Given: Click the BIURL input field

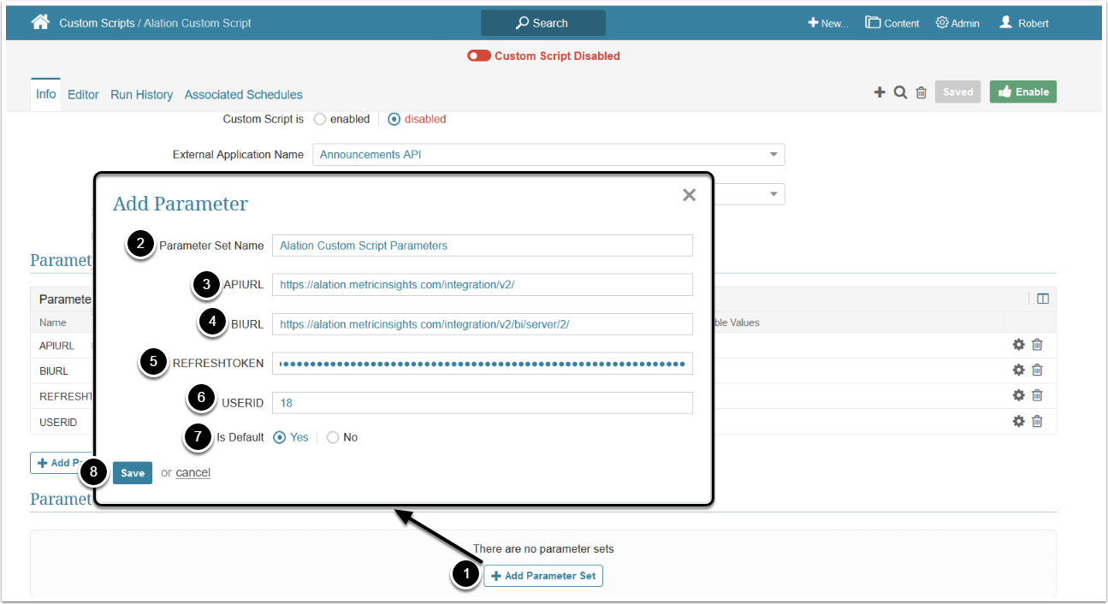Looking at the screenshot, I should [482, 324].
